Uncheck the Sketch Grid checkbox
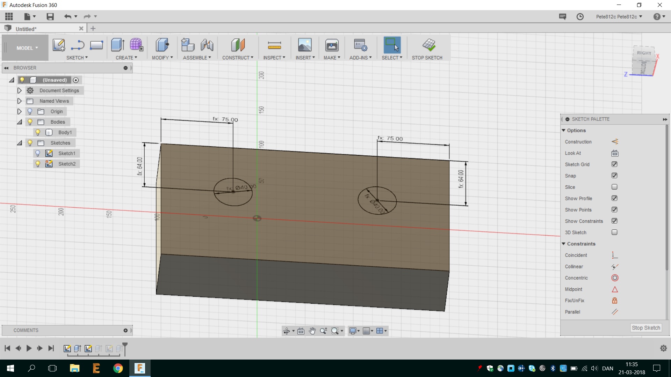Screen dimensions: 671x377 pyautogui.click(x=614, y=164)
